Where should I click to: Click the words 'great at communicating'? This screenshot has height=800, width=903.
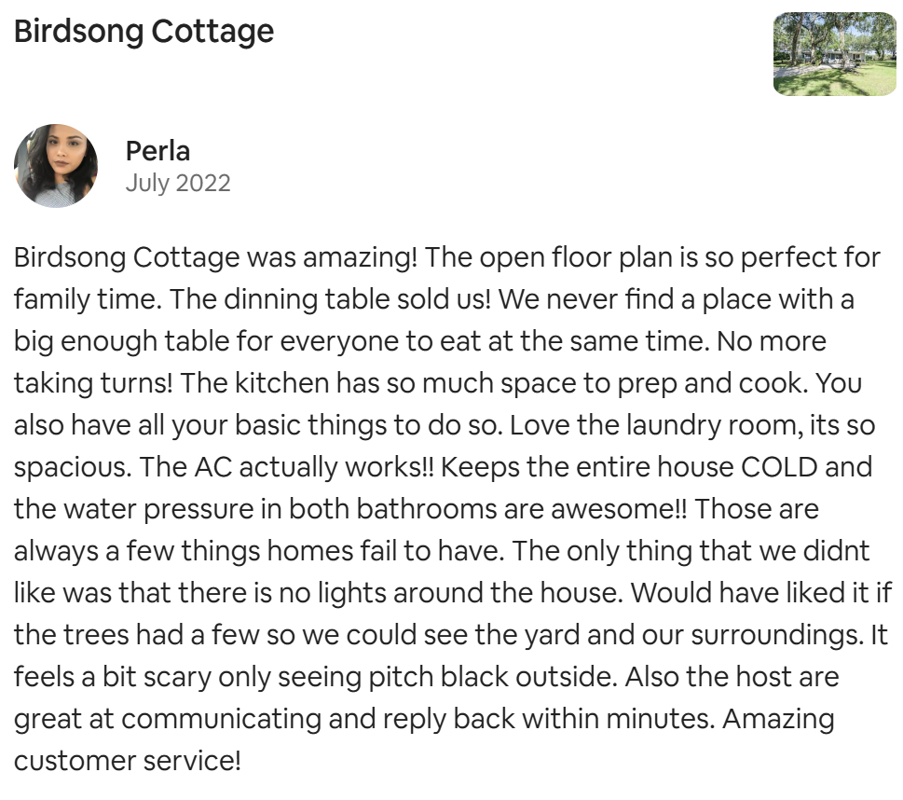[165, 719]
